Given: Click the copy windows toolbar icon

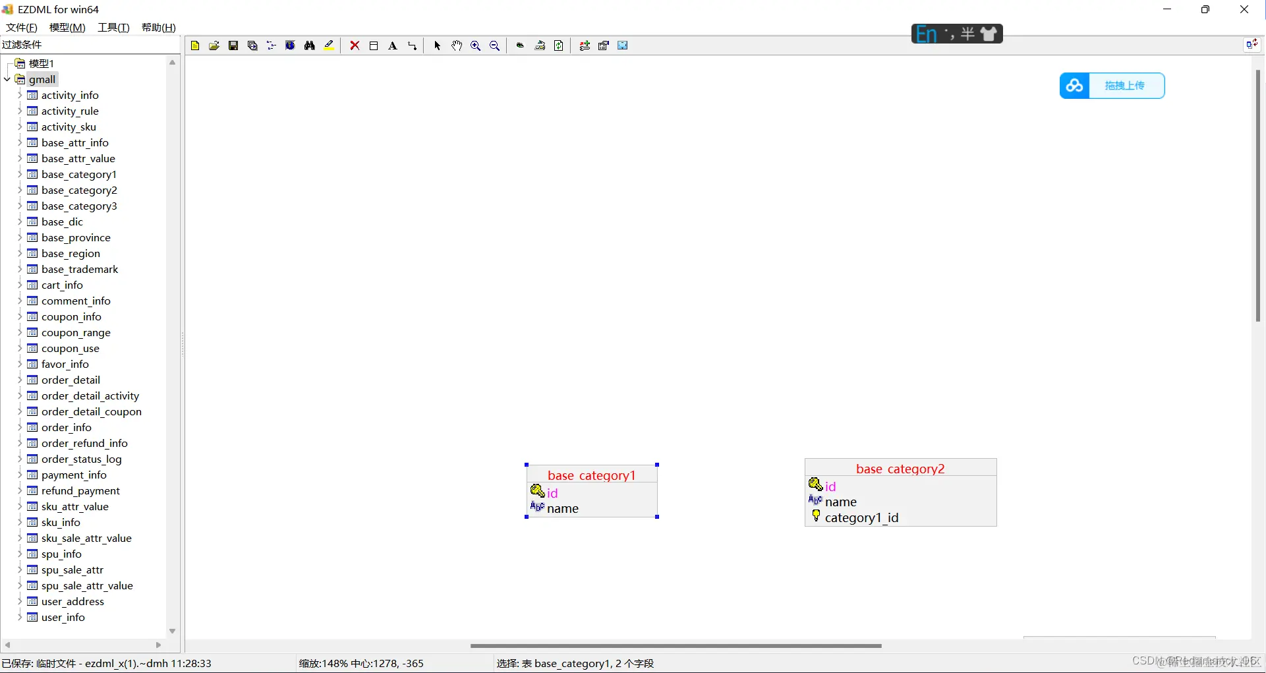Looking at the screenshot, I should [x=252, y=45].
